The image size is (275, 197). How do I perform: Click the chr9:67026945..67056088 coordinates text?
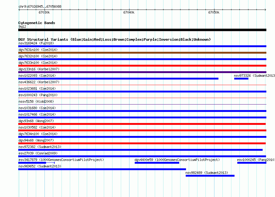click(40, 7)
